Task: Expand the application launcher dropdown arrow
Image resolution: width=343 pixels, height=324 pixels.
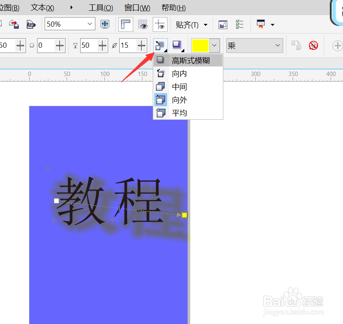Action: (x=272, y=25)
